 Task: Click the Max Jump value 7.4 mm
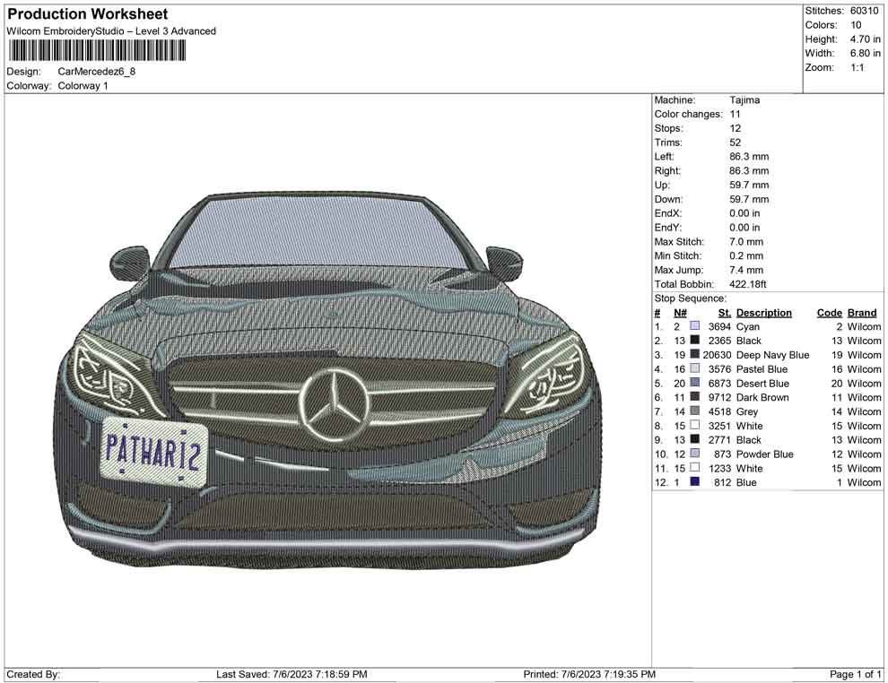pyautogui.click(x=746, y=270)
